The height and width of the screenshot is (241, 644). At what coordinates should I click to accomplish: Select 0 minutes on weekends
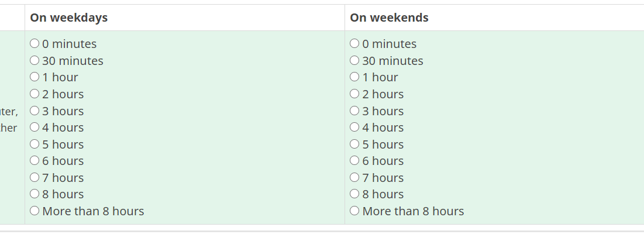tap(354, 44)
